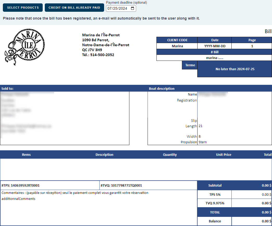Click the Items column header
The width and height of the screenshot is (272, 226).
click(26, 155)
